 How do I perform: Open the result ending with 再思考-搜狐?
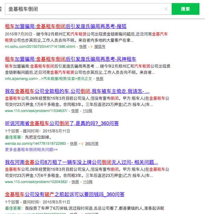tap(66, 26)
